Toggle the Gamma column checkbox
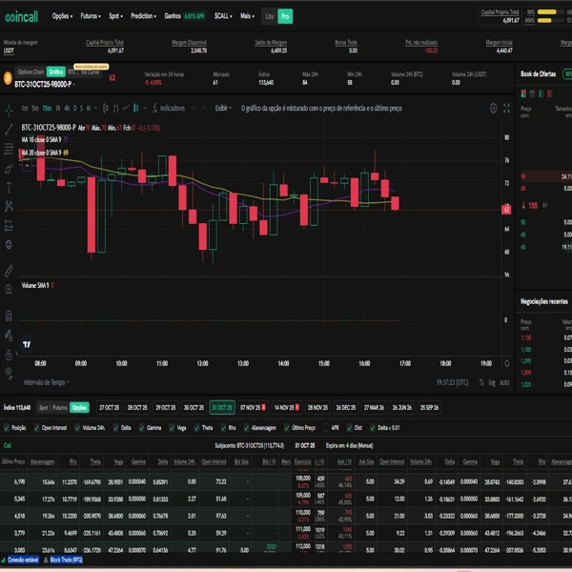 141,428
